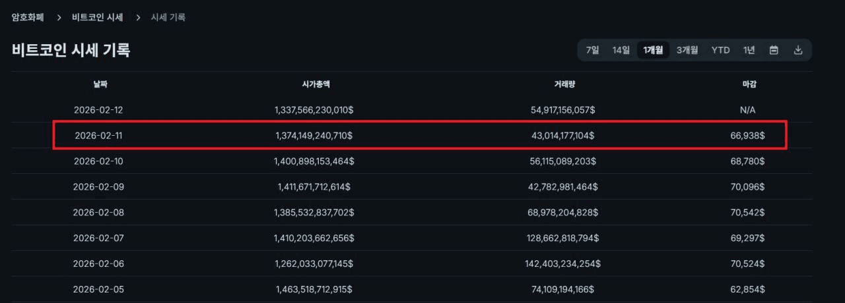Select the 1개월 range tab
Screen dimensions: 845x303
pos(653,50)
